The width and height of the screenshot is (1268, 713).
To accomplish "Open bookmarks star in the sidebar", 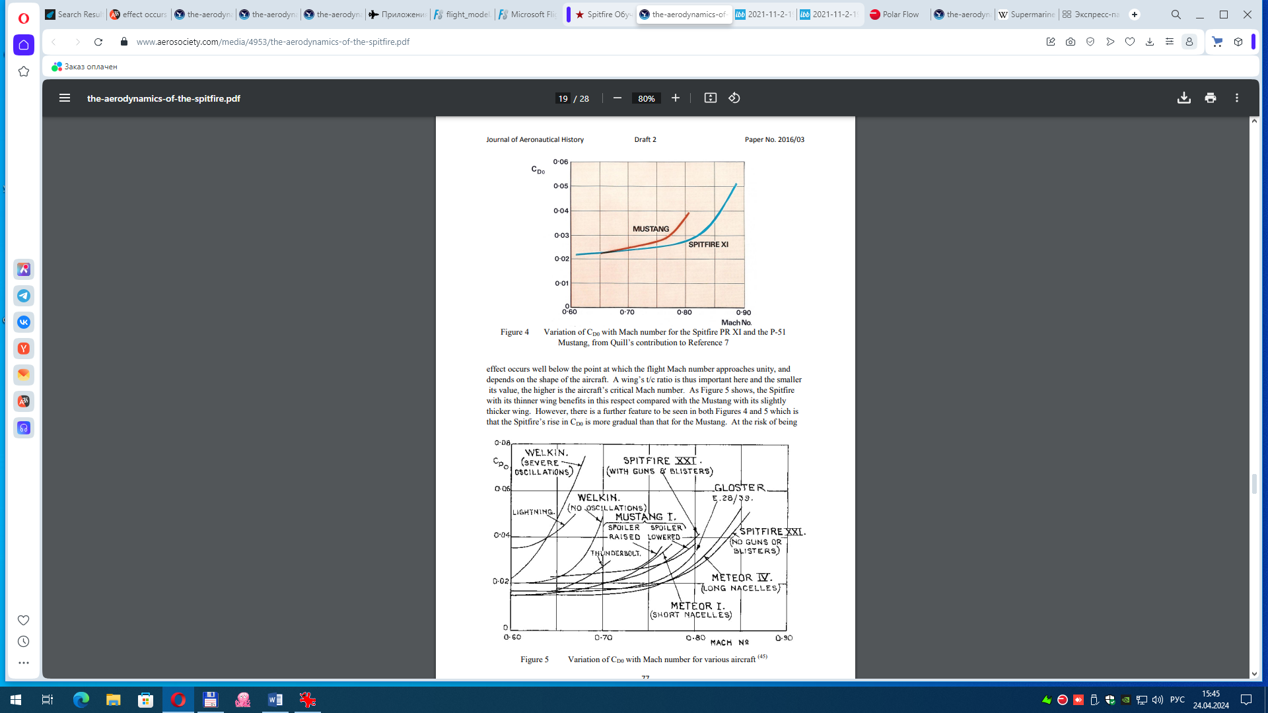I will coord(24,71).
